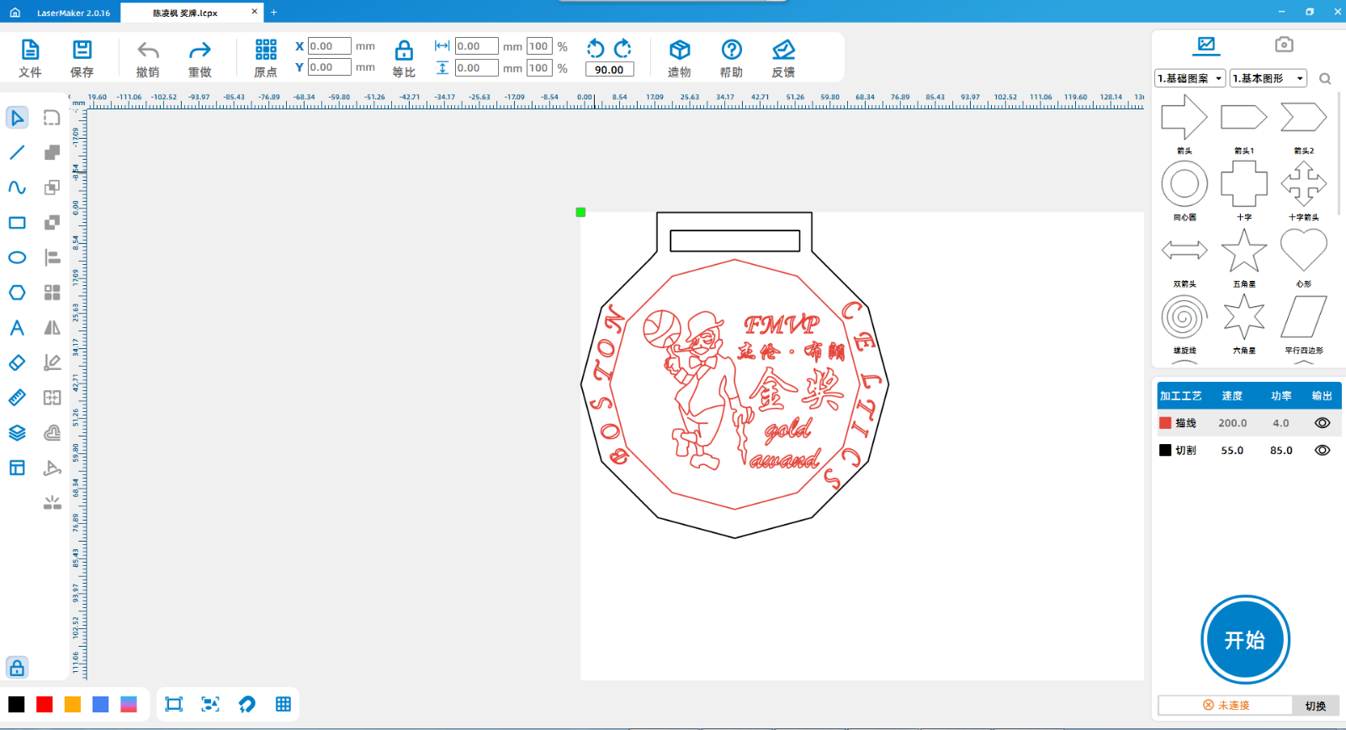Click the 原点 origin grid icon
The image size is (1346, 730).
pyautogui.click(x=266, y=50)
